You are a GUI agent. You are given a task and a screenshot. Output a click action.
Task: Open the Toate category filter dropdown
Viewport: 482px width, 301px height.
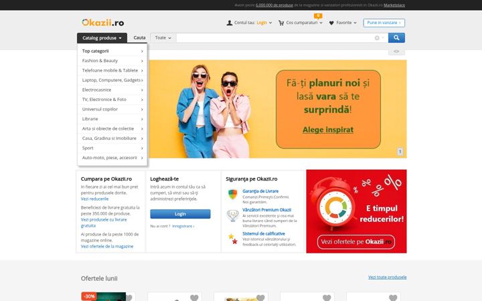point(163,37)
